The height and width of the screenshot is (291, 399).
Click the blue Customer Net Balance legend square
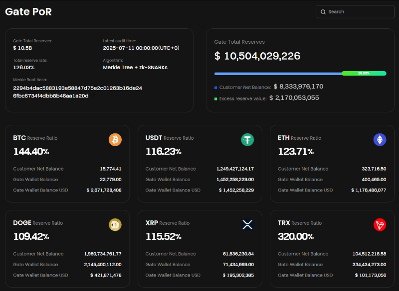pos(216,88)
